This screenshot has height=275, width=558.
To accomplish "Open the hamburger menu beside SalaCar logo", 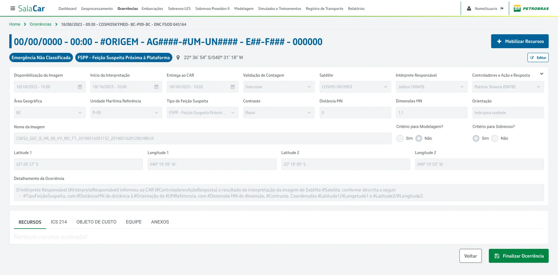I will pos(13,8).
